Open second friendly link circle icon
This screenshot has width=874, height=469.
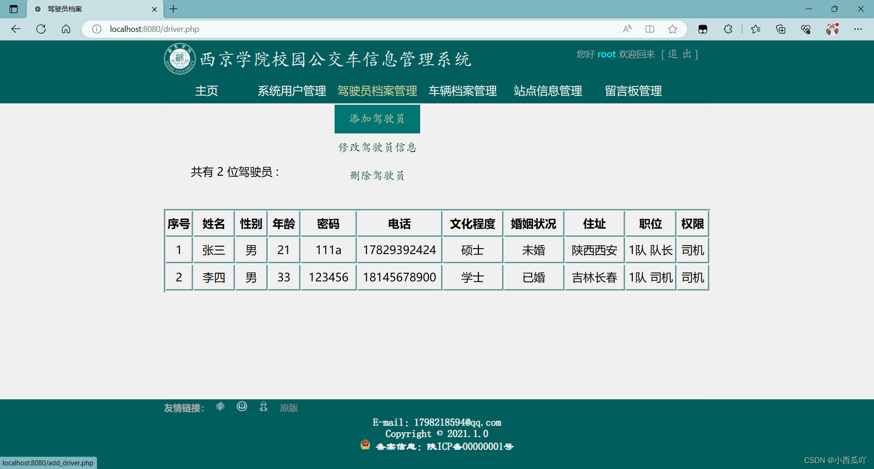pyautogui.click(x=242, y=406)
